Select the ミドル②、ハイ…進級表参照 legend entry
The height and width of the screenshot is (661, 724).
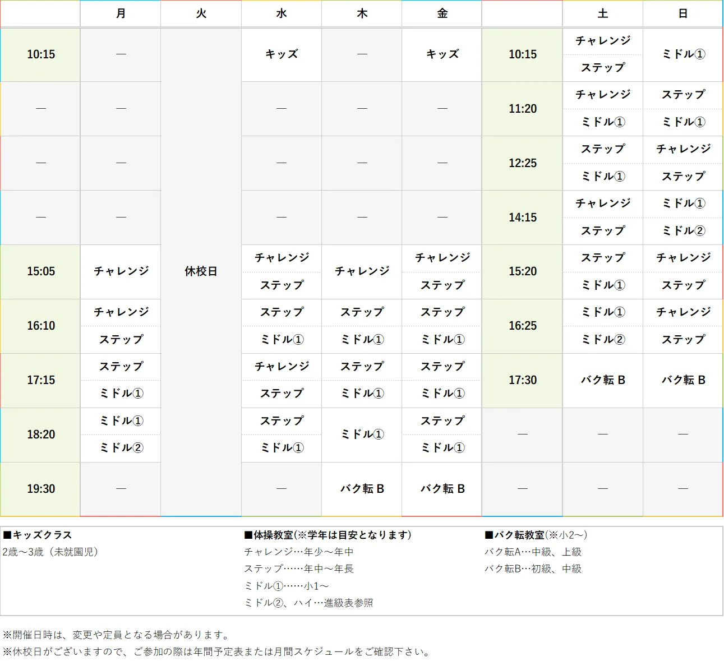coord(310,603)
